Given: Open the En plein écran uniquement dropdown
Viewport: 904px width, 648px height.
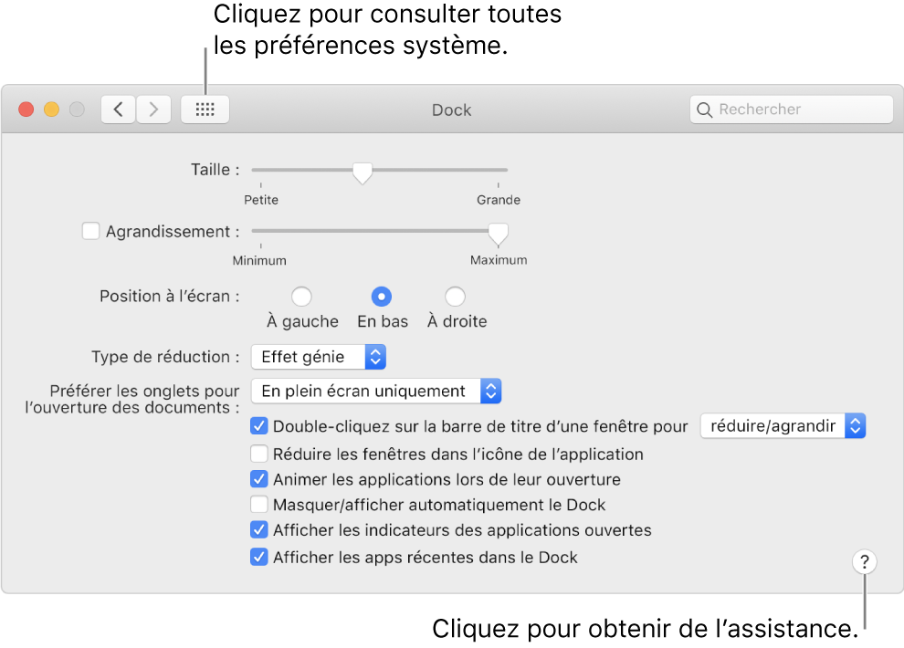Looking at the screenshot, I should (x=376, y=392).
